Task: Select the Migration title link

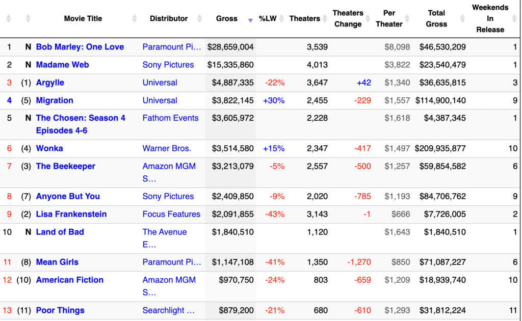Action: pos(55,100)
